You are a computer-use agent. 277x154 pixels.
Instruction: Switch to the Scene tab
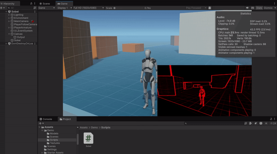[45, 3]
